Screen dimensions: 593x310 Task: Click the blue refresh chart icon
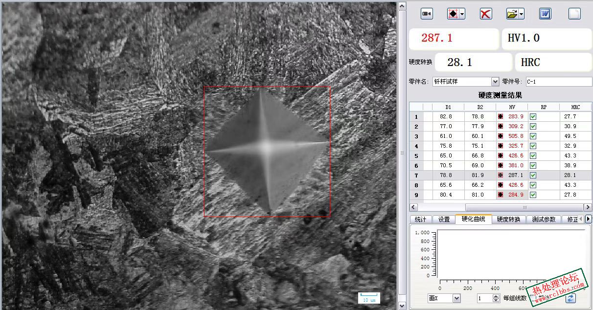570,298
